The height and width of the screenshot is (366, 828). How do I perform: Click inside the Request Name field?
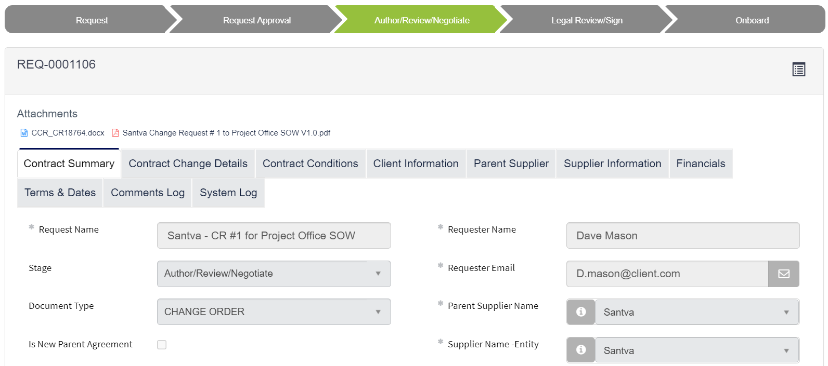coord(274,235)
